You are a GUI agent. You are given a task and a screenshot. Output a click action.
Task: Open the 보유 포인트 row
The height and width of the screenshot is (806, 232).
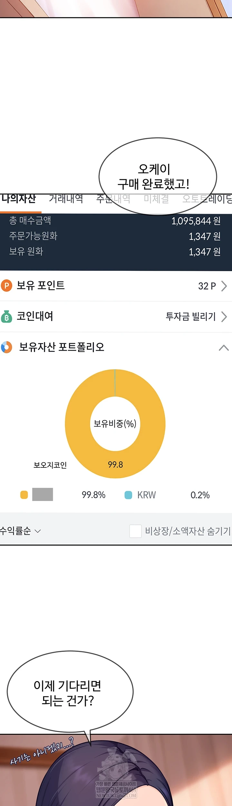click(x=41, y=286)
